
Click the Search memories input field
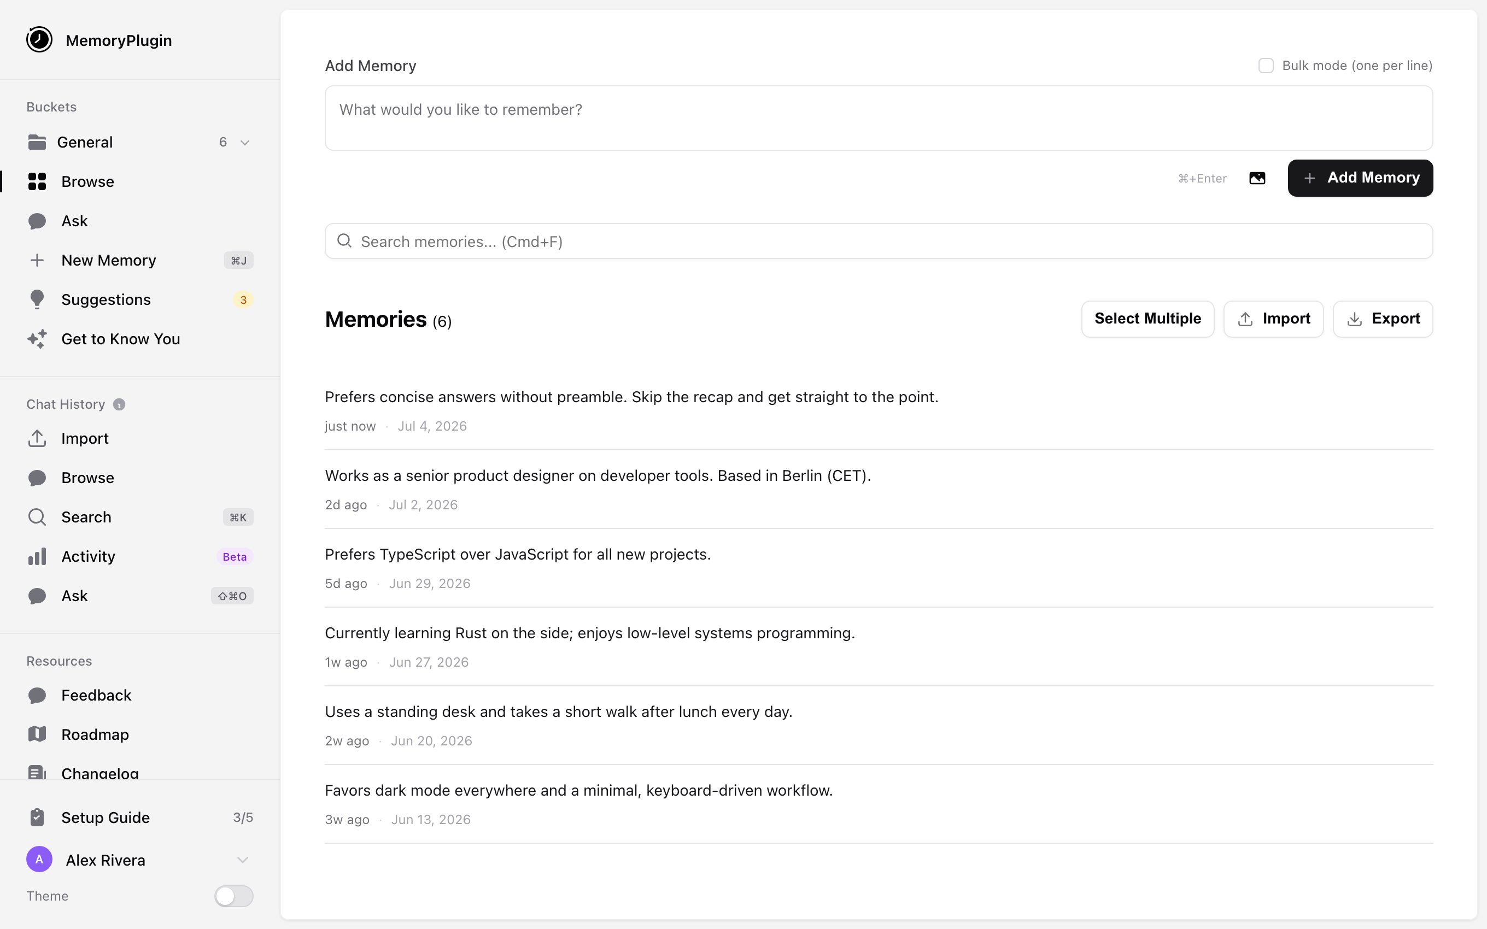click(879, 242)
